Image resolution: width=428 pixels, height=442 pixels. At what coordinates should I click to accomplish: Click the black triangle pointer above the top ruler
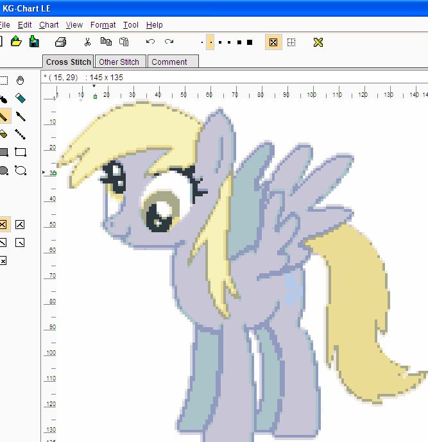tap(94, 86)
